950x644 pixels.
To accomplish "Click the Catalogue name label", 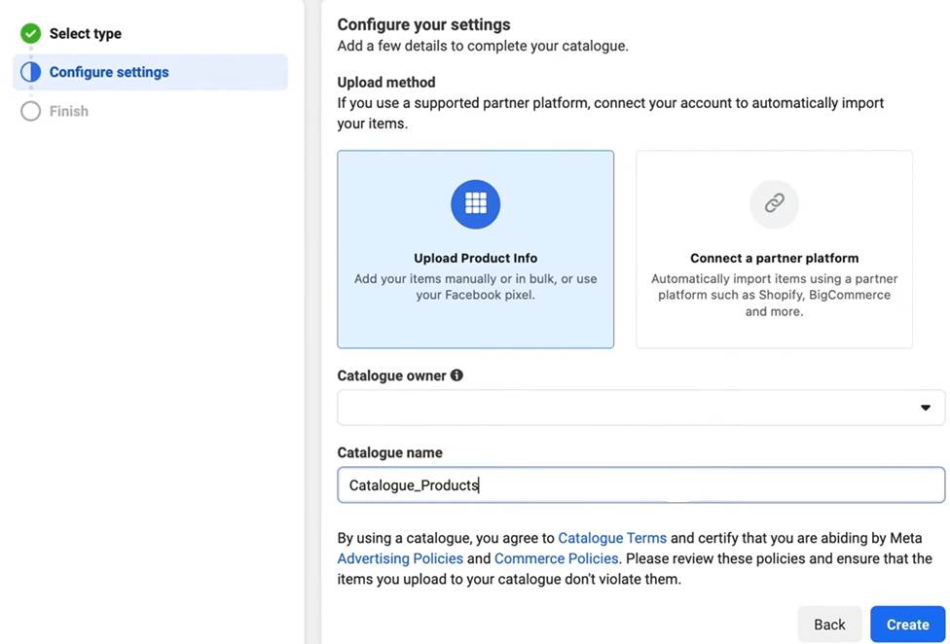I will point(389,452).
